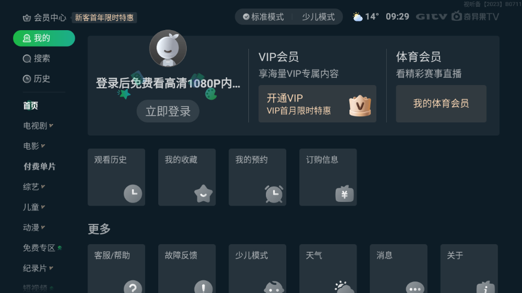The image size is (522, 293).
Task: Click the robot avatar profile picture
Action: 168,48
